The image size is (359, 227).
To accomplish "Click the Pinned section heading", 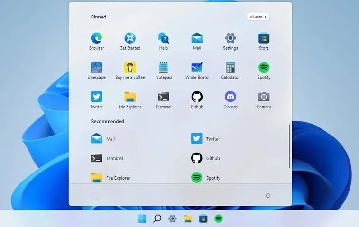I will (99, 17).
